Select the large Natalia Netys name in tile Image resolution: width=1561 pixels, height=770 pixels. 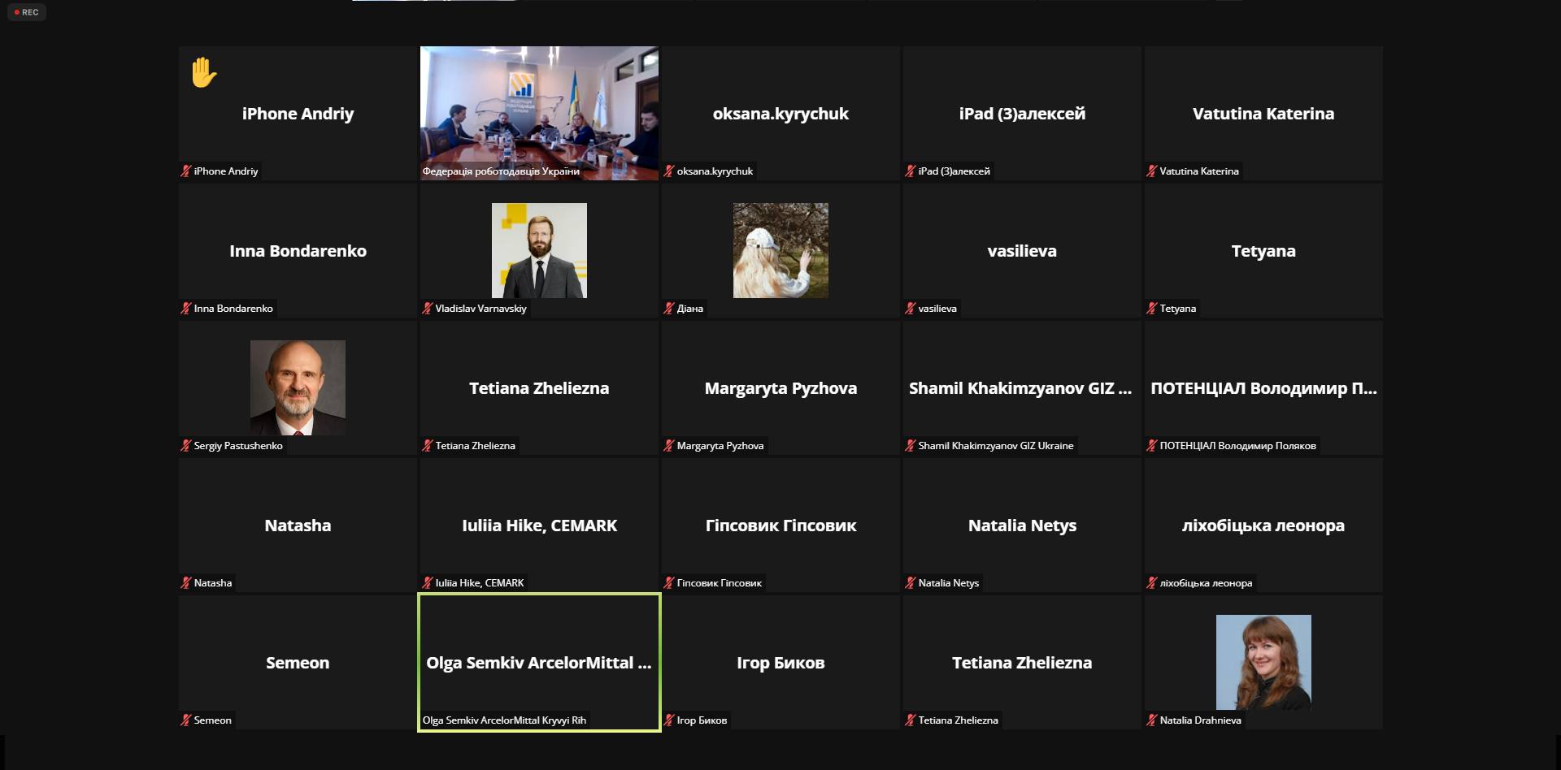[x=1022, y=526]
